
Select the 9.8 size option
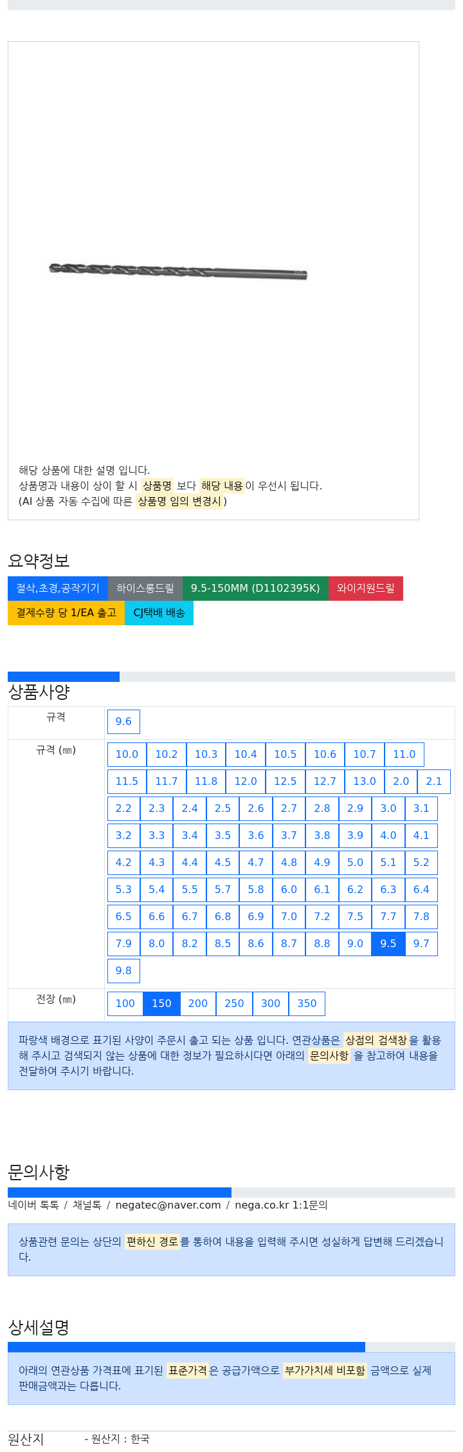click(x=123, y=971)
